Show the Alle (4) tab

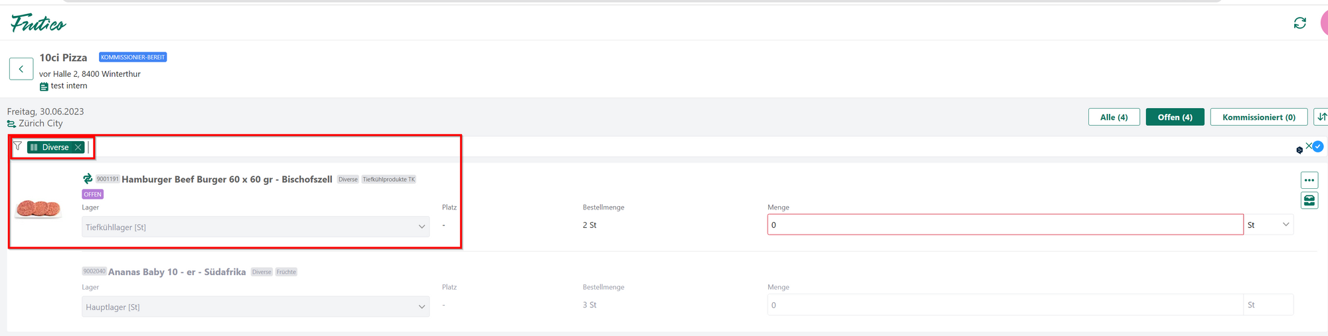1114,117
